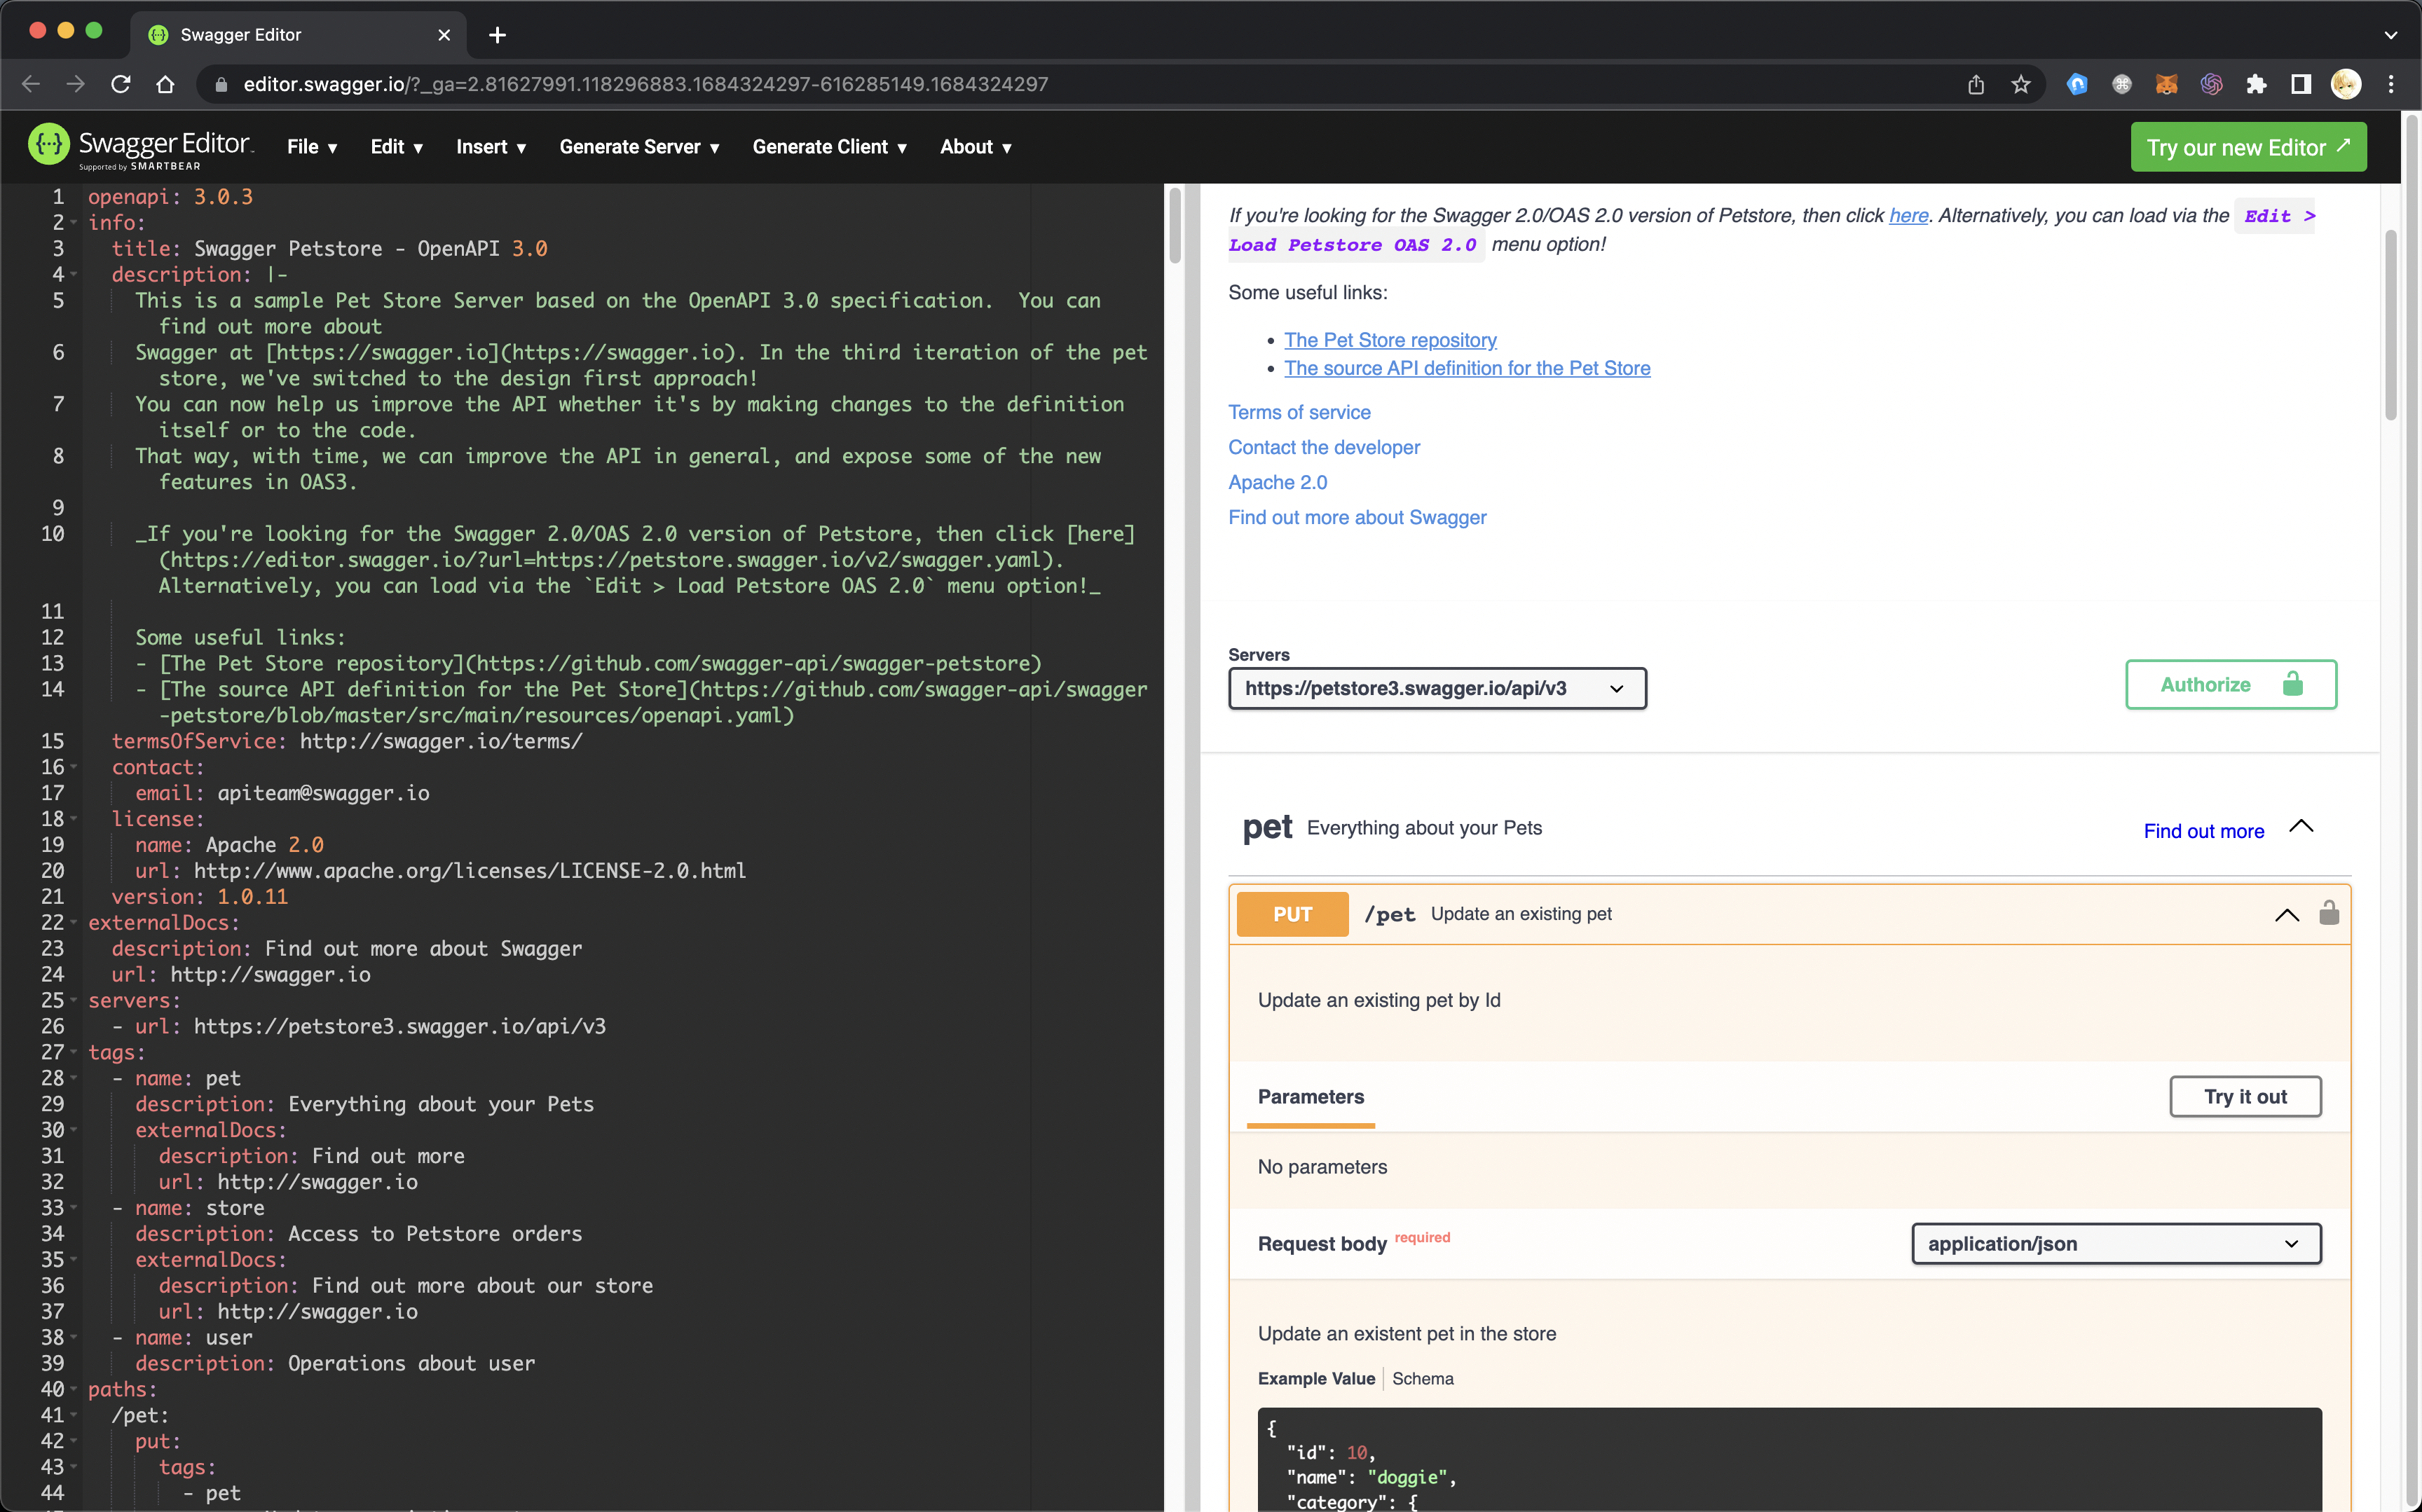Image resolution: width=2422 pixels, height=1512 pixels.
Task: Click the PUT method badge
Action: (x=1292, y=914)
